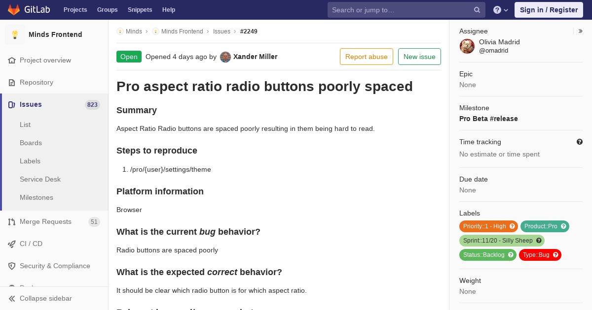Click the New issue button
Screen dimensions: 592x310
click(x=419, y=57)
